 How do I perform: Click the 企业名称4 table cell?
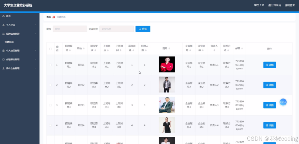[x=201, y=125]
